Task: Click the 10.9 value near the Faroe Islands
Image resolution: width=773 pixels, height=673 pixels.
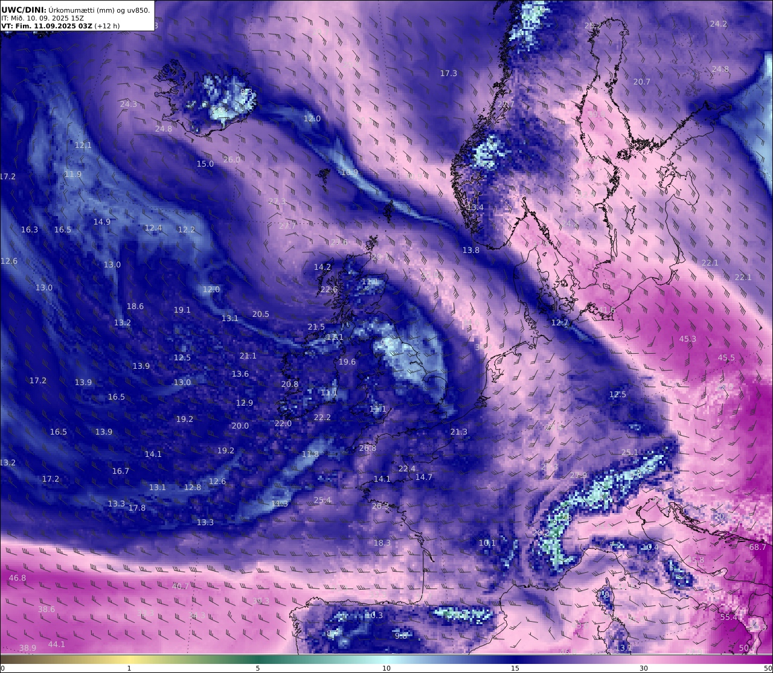Action: 350,173
